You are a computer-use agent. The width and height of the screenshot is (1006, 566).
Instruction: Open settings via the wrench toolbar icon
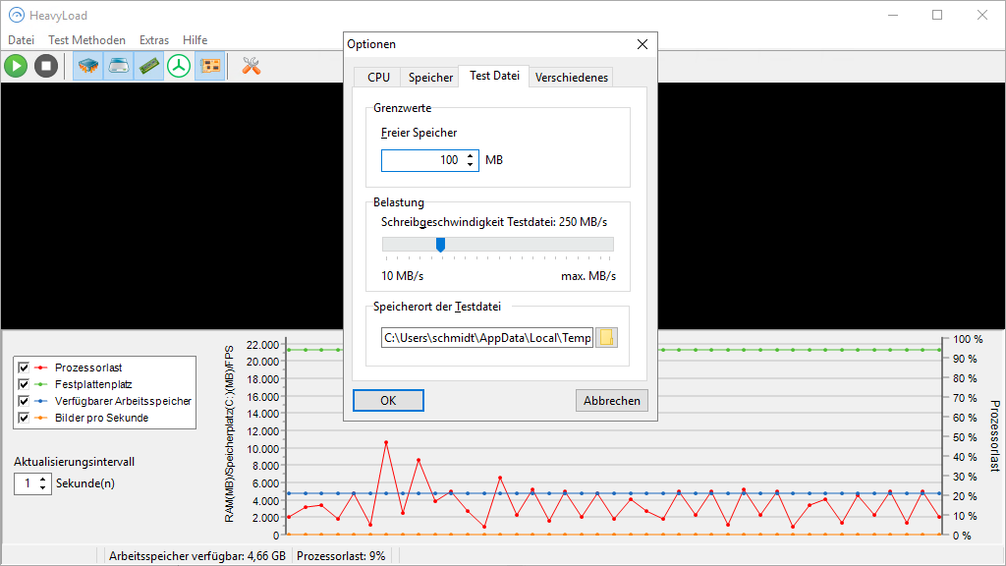[x=249, y=66]
